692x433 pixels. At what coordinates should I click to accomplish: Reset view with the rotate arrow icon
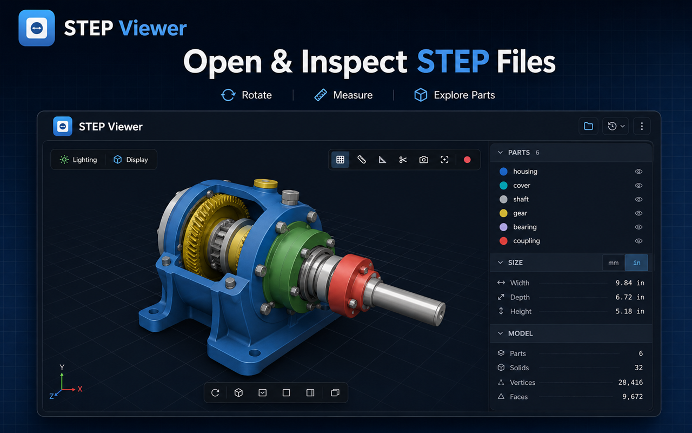(x=215, y=393)
